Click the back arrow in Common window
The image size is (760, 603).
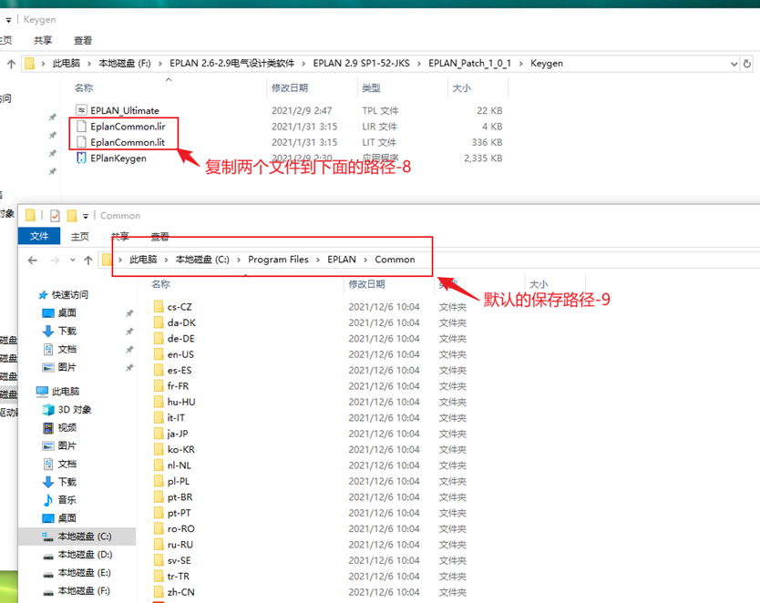(x=33, y=261)
